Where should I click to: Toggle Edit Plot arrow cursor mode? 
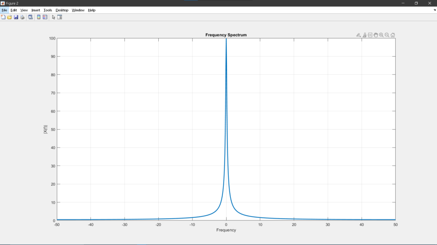[53, 17]
